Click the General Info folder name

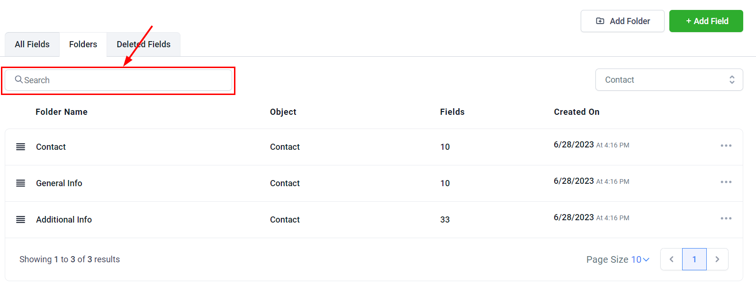59,183
